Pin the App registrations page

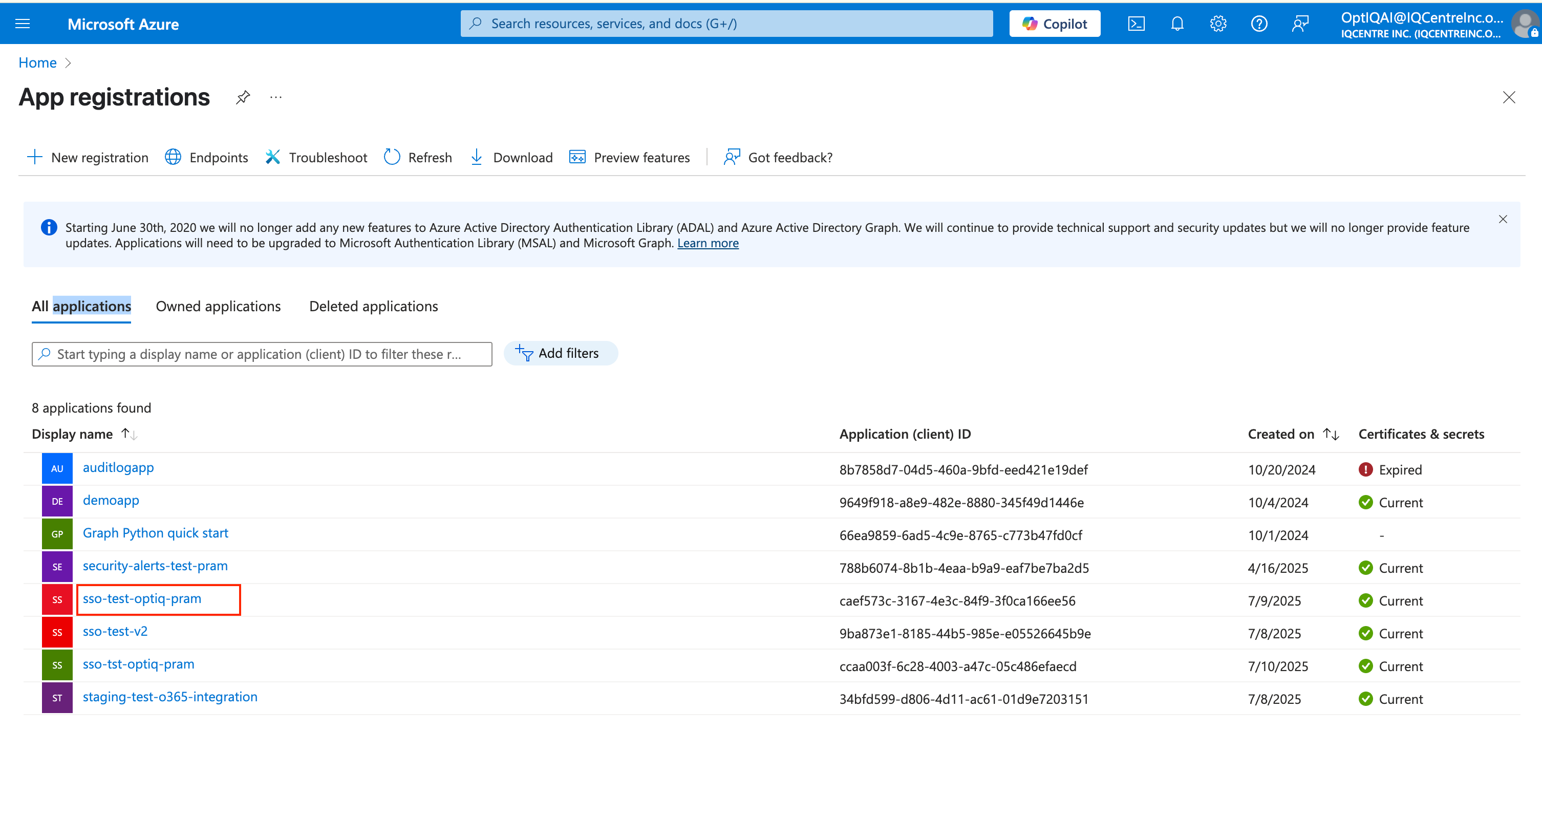(x=243, y=97)
